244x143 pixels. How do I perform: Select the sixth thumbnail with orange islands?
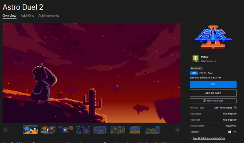click(x=118, y=130)
